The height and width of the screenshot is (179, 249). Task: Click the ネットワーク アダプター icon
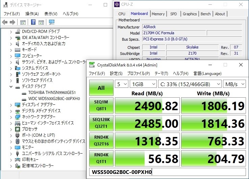(18, 117)
